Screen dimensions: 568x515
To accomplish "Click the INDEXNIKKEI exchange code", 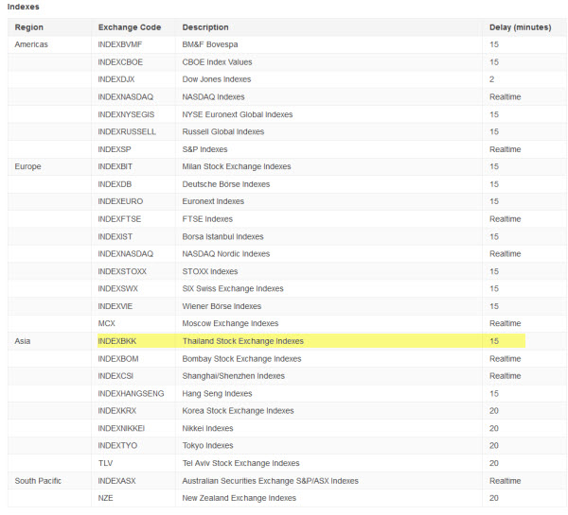I will (121, 428).
